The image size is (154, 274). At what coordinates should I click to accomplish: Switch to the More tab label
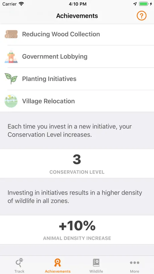pos(135,271)
